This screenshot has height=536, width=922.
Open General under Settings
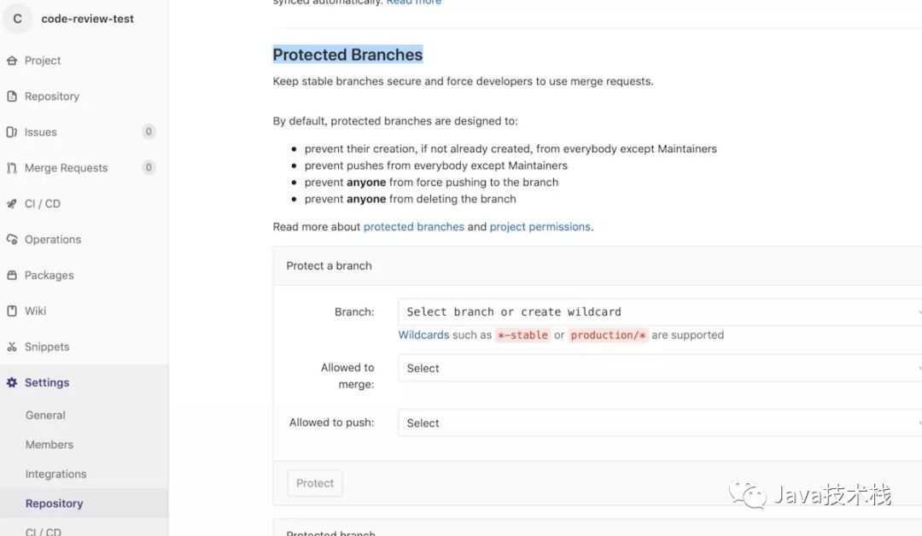45,416
